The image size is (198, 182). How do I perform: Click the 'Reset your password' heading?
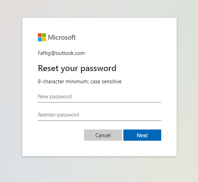tap(77, 69)
